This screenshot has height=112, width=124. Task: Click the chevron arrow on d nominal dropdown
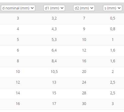[x=32, y=8]
